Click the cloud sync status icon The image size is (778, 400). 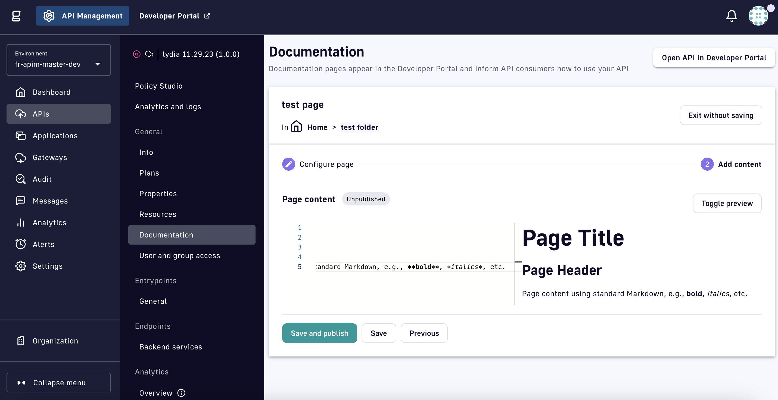click(149, 54)
